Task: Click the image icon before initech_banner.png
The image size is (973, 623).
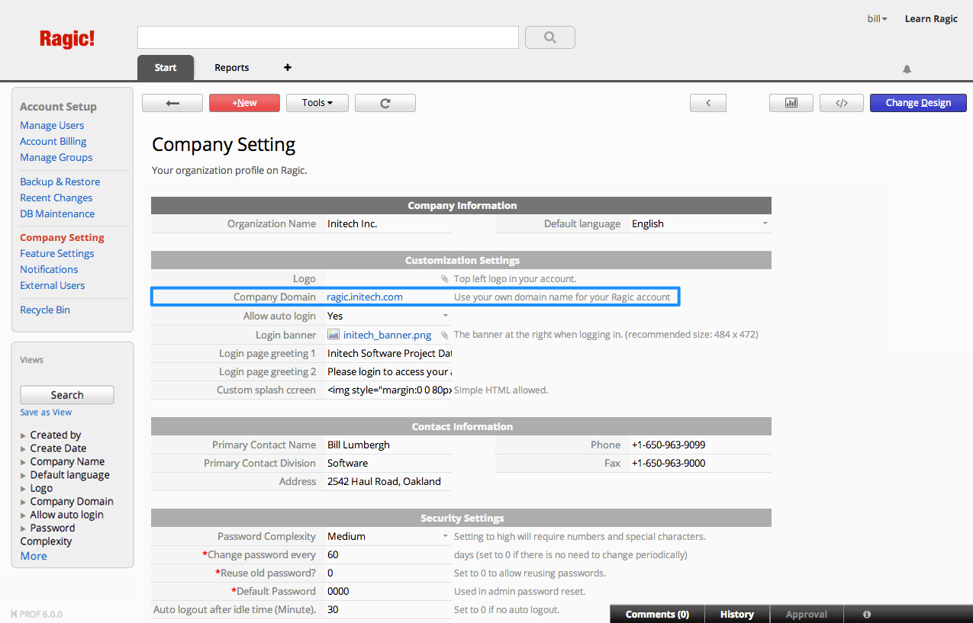Action: tap(333, 334)
